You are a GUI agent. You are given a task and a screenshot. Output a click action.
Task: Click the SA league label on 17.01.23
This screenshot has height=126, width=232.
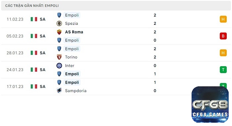(43, 87)
